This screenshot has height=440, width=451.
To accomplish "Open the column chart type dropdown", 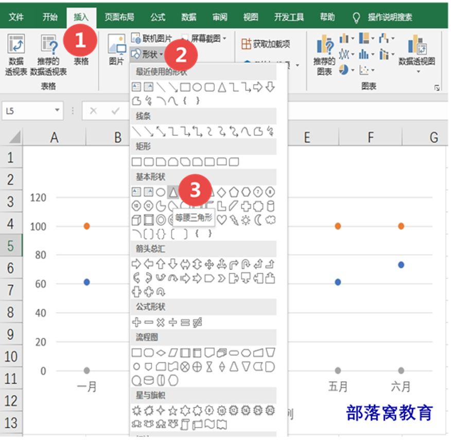I will (346, 38).
